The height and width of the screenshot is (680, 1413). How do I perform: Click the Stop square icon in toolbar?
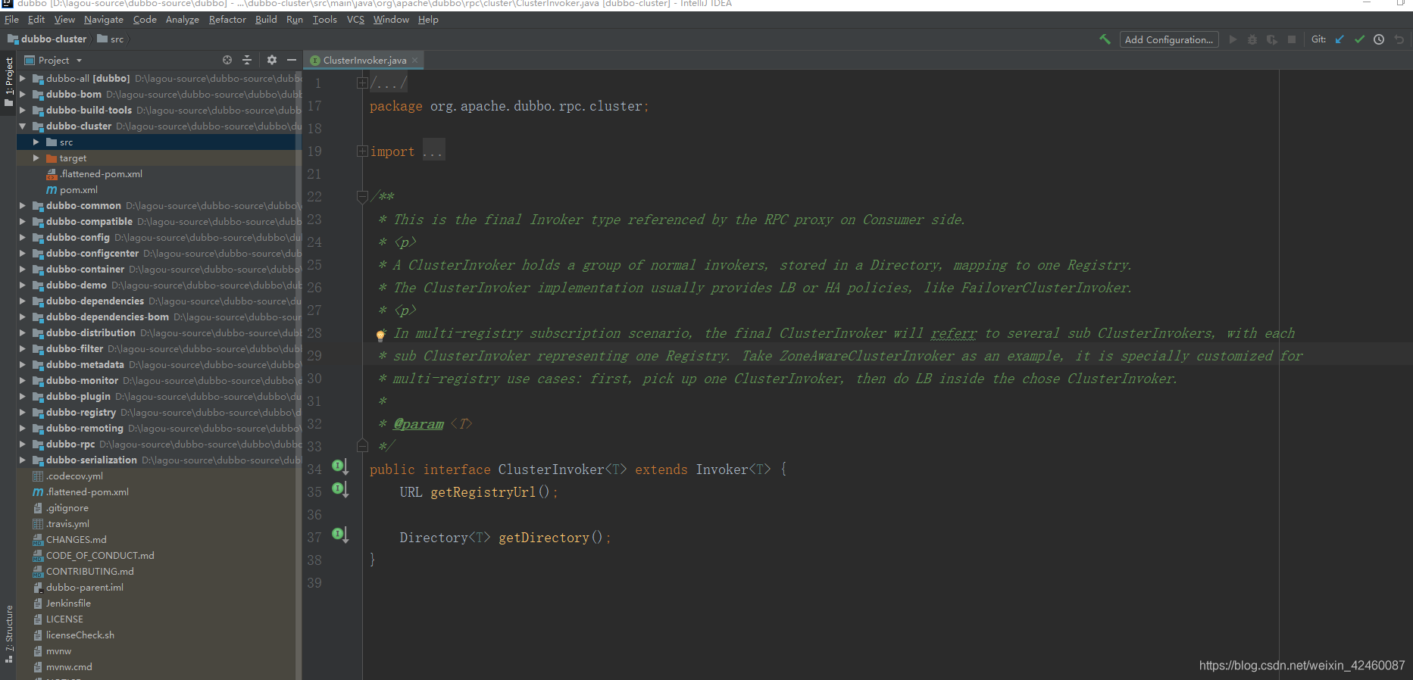pyautogui.click(x=1292, y=39)
